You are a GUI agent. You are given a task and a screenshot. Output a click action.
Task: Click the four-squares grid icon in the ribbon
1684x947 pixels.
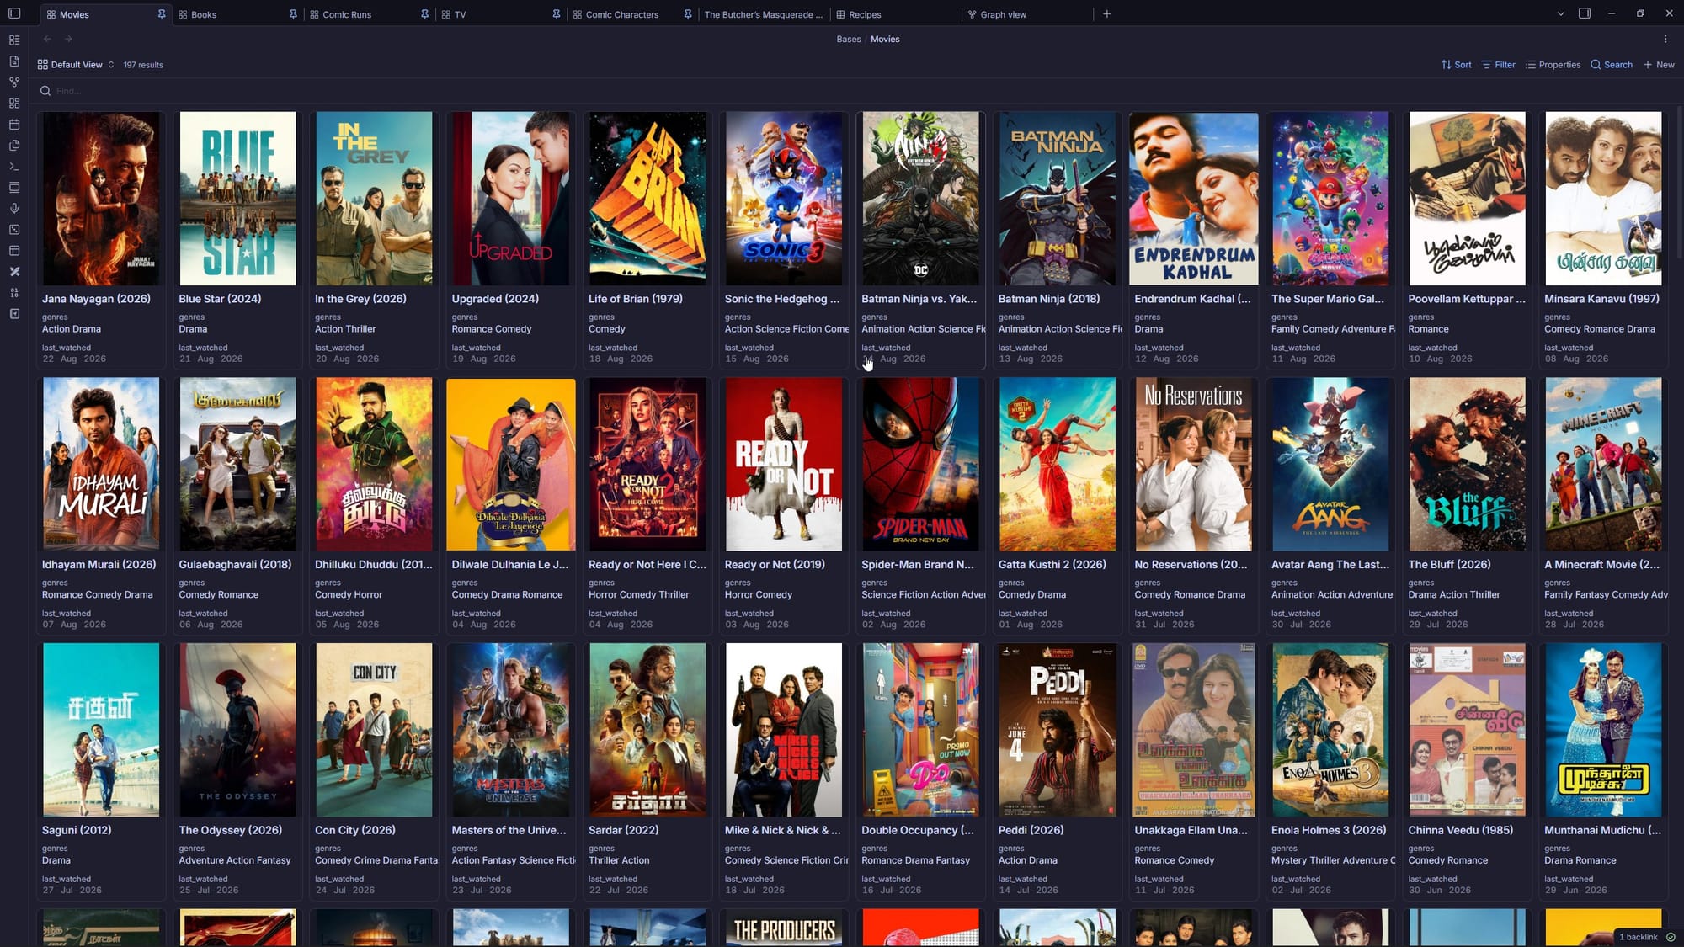14,104
